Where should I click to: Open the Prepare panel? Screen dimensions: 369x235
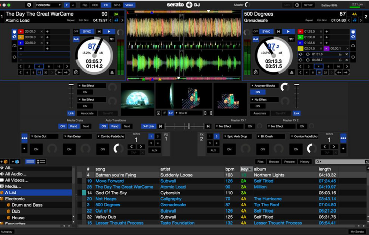coord(289,162)
